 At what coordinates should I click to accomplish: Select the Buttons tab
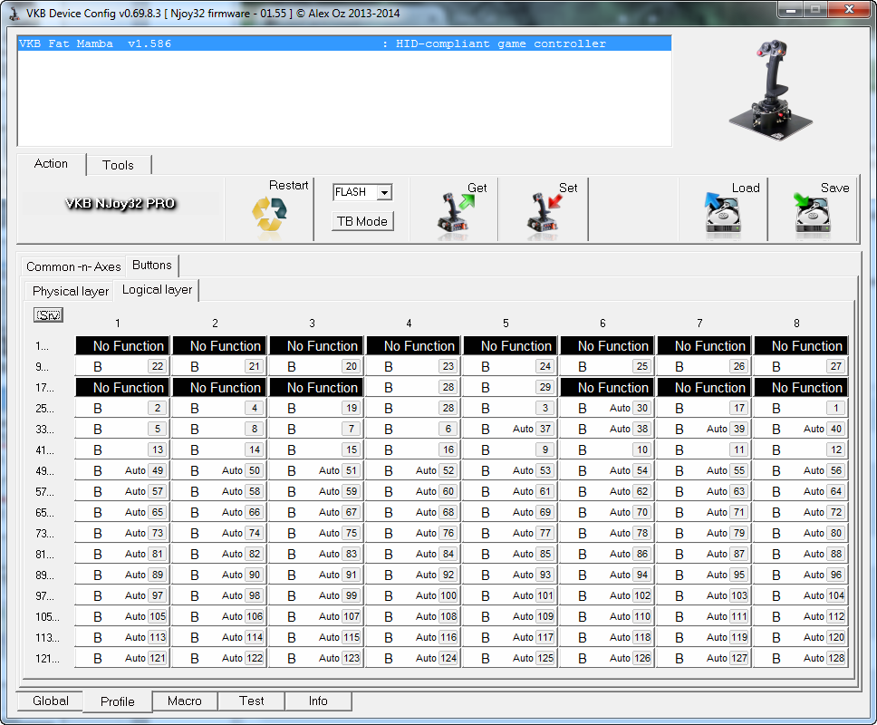click(152, 266)
